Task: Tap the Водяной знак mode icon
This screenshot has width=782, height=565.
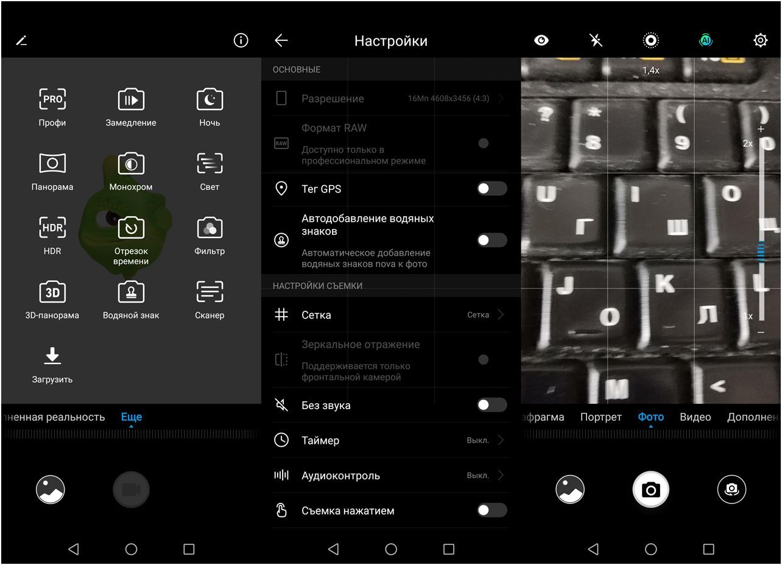Action: click(131, 292)
